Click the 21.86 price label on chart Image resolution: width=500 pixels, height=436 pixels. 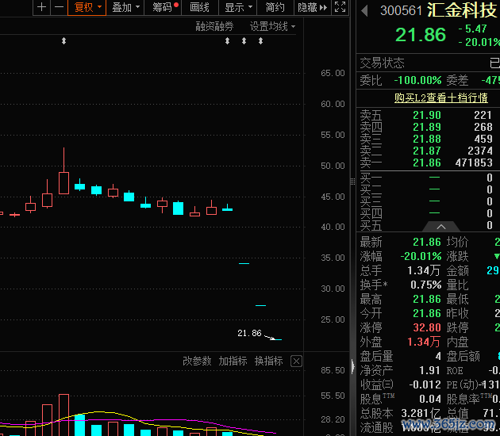click(x=249, y=334)
